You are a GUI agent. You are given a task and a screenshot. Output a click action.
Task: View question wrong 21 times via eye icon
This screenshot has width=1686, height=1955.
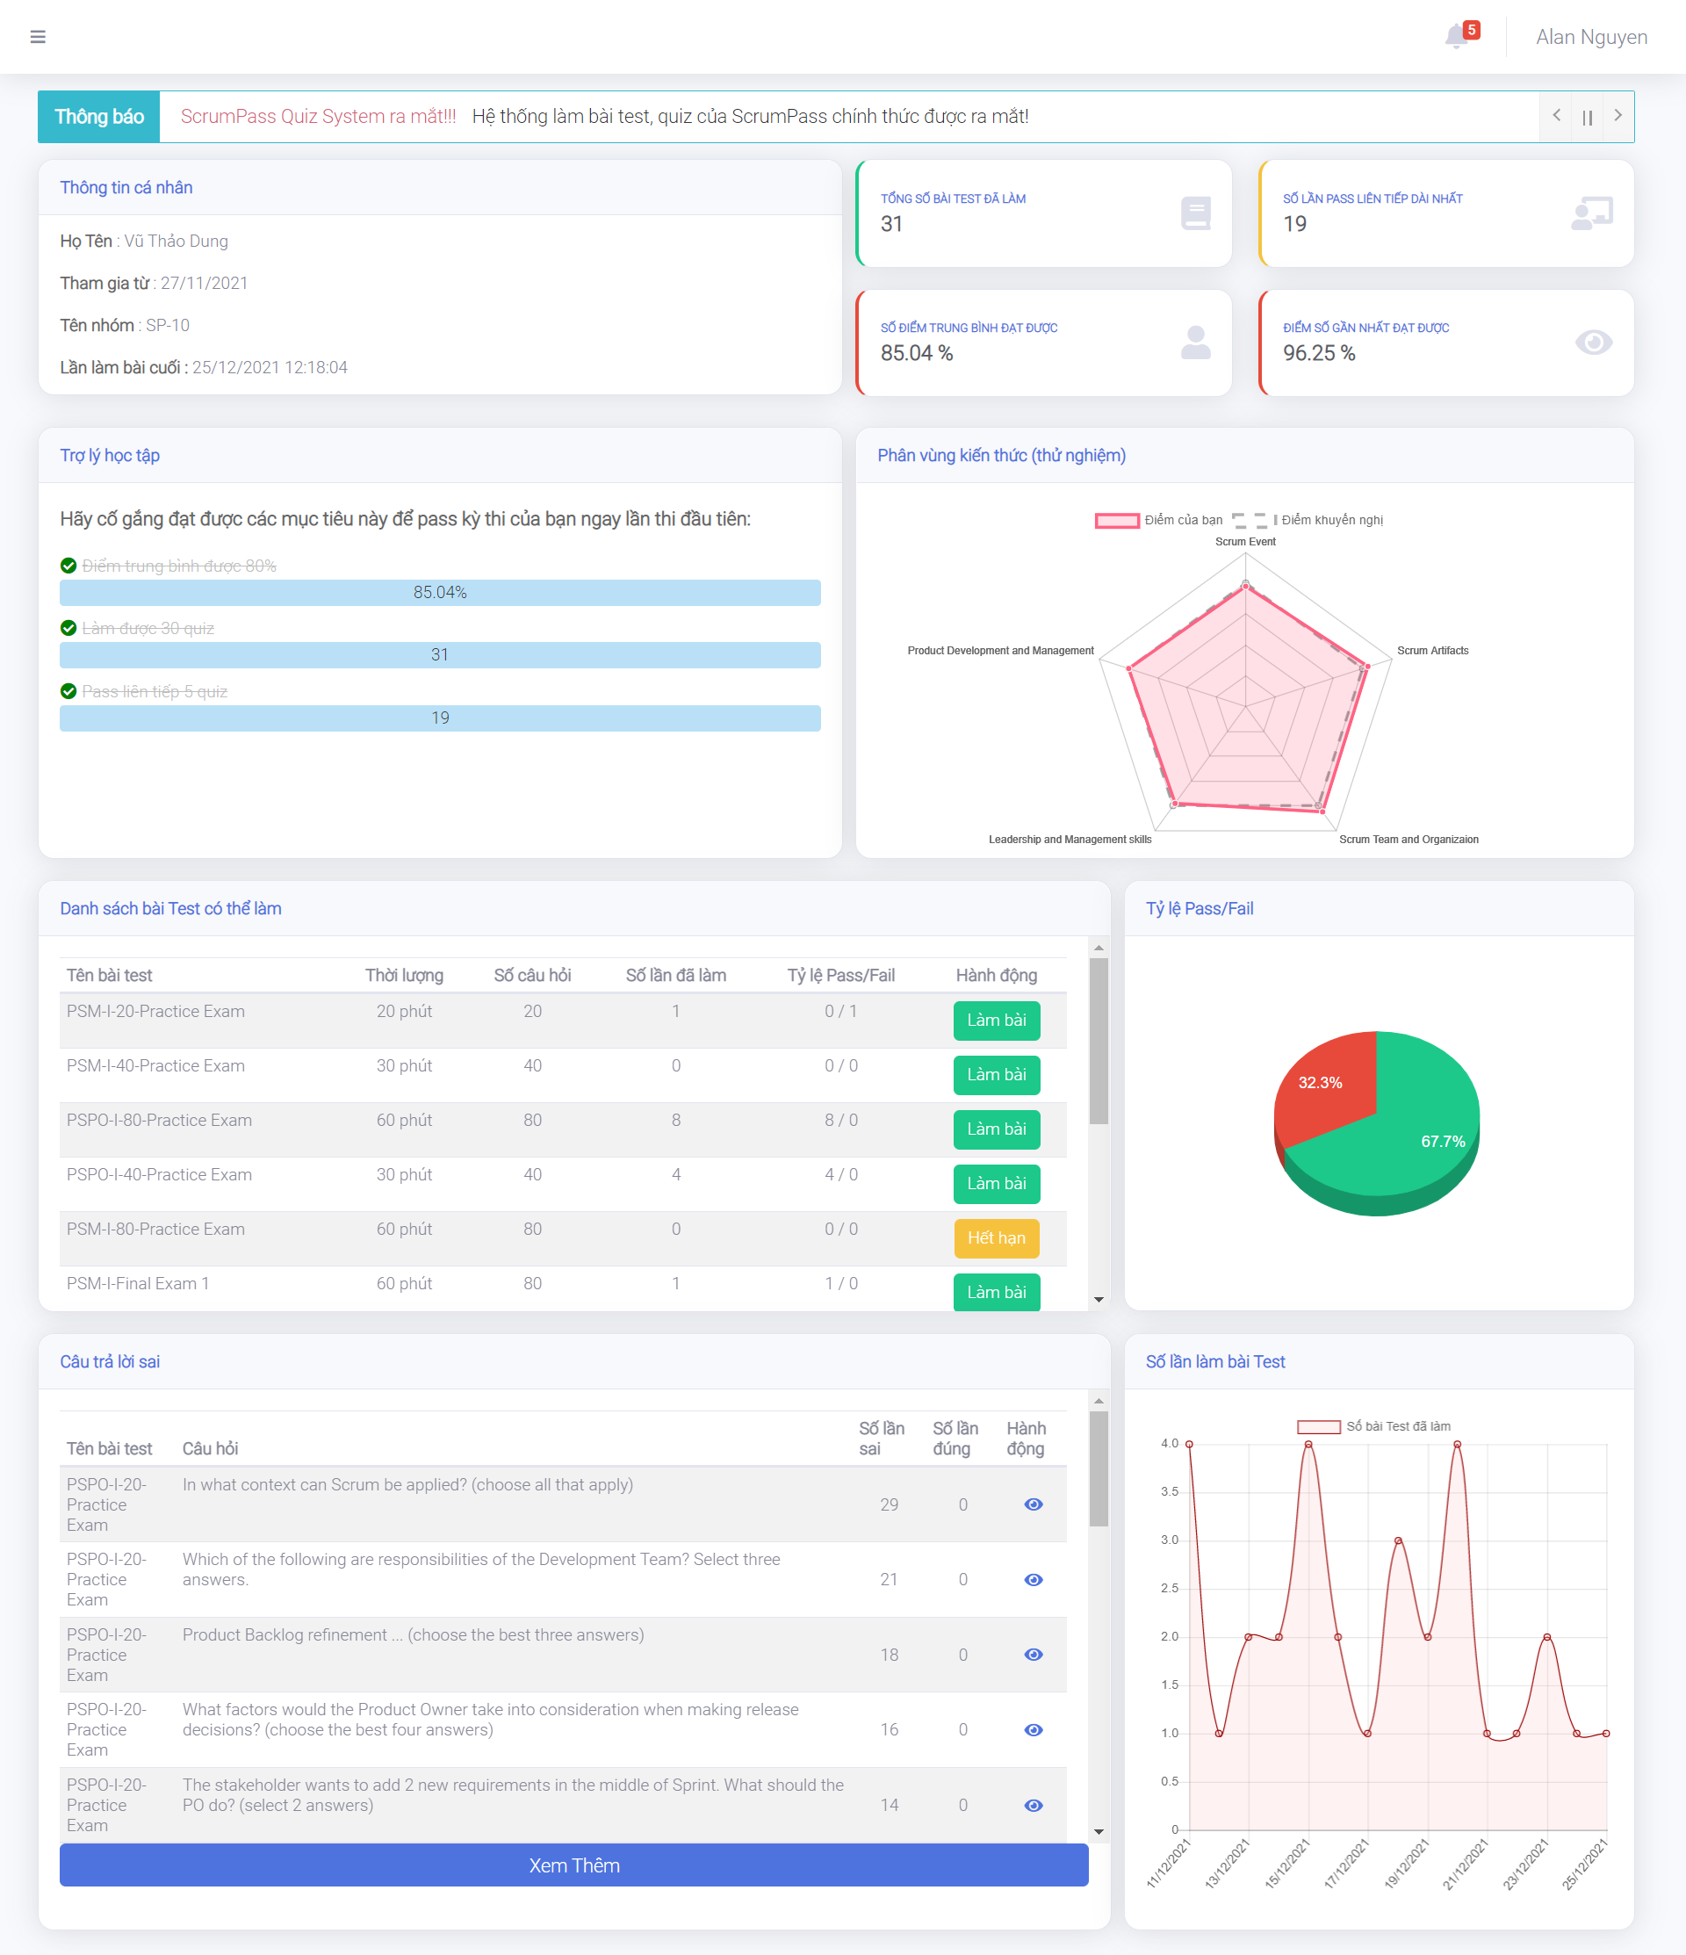[x=1033, y=1580]
